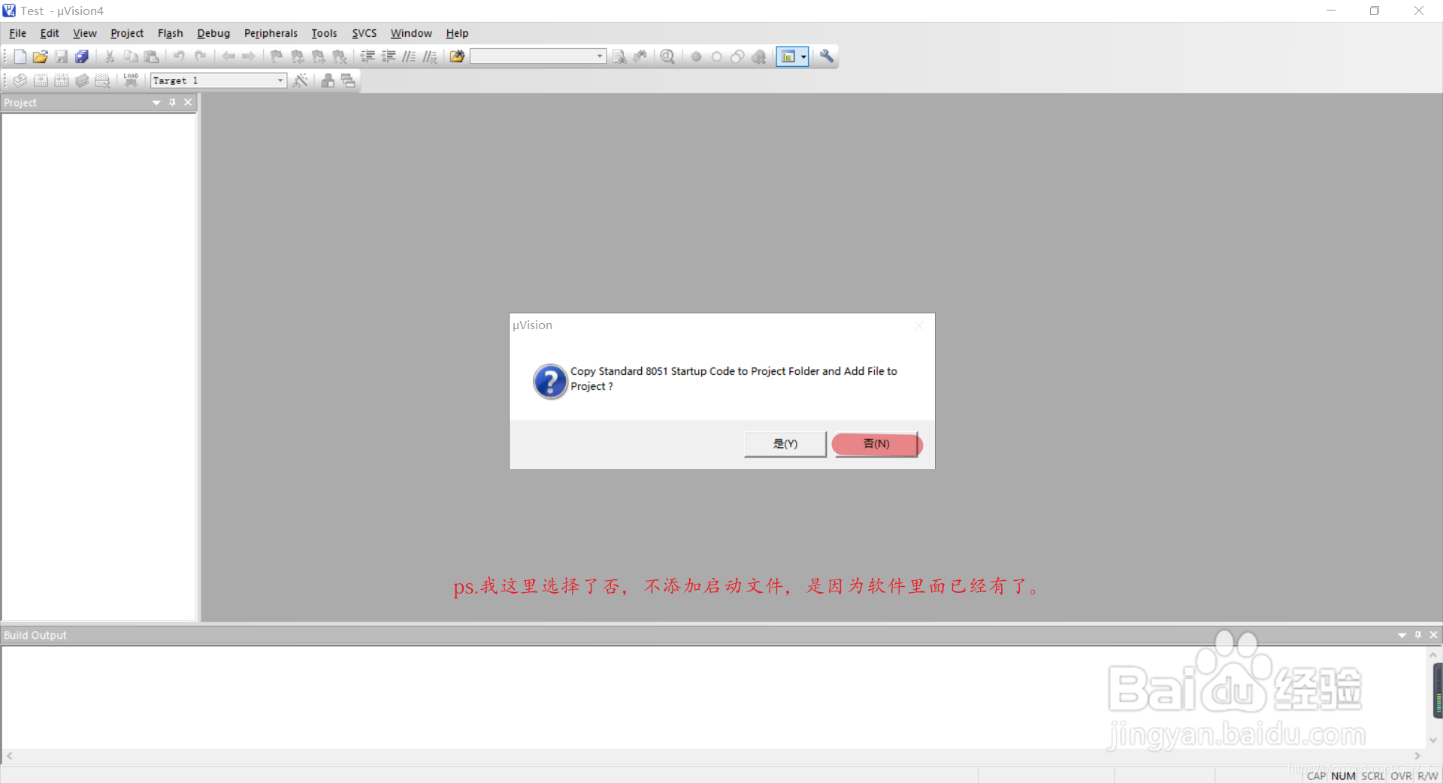Open the Edit menu

[50, 34]
